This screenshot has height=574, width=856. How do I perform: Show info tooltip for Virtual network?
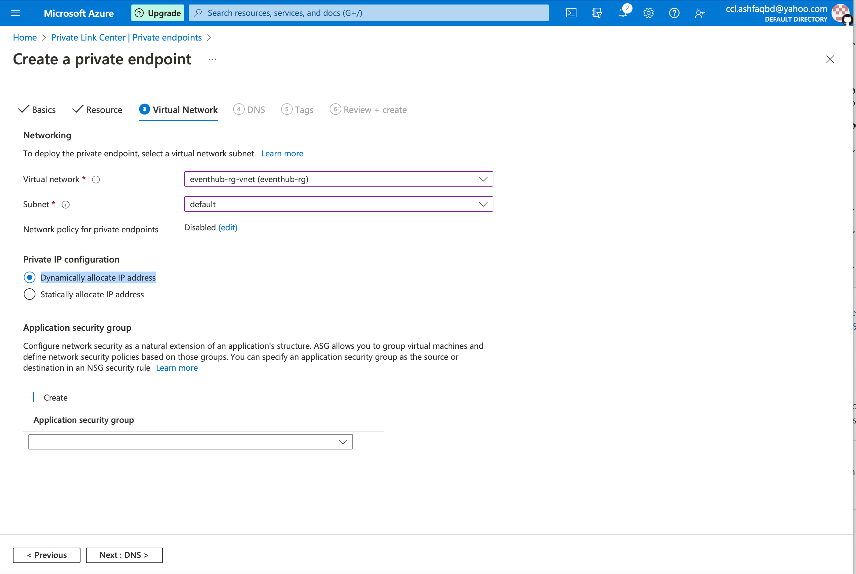pyautogui.click(x=96, y=180)
